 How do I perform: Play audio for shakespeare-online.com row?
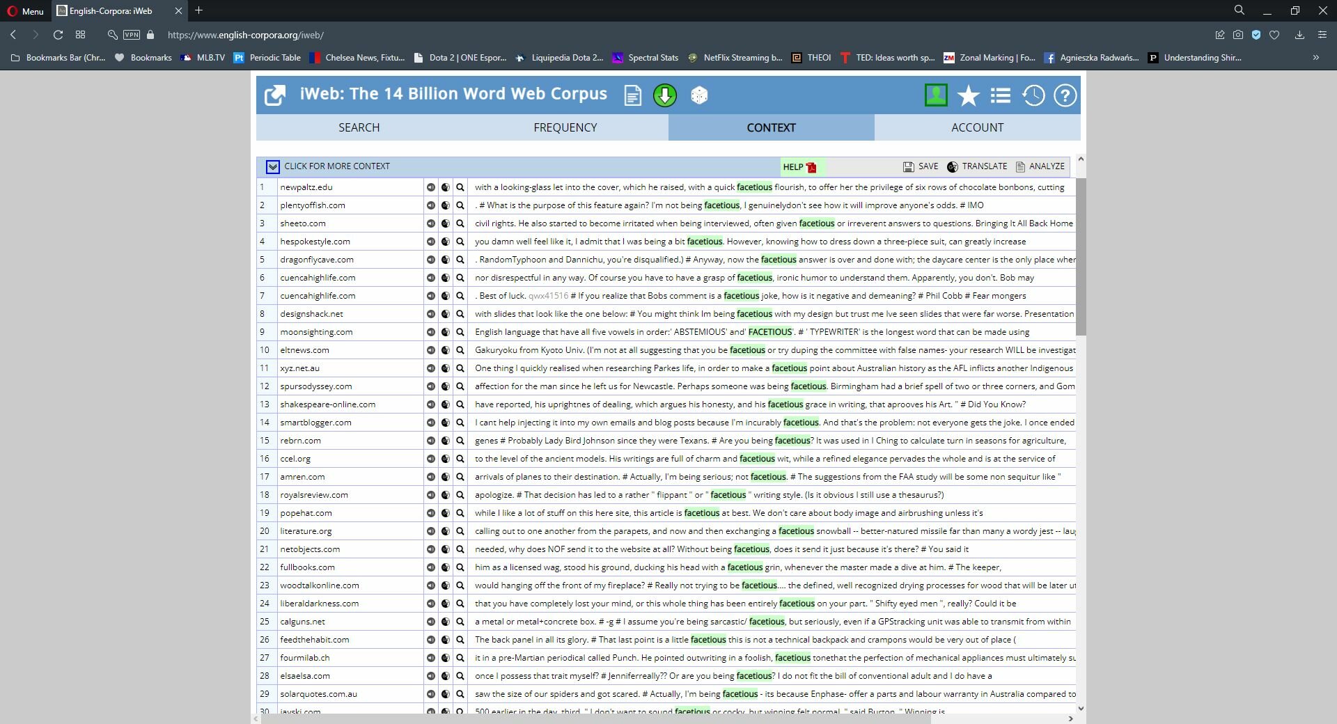[431, 404]
